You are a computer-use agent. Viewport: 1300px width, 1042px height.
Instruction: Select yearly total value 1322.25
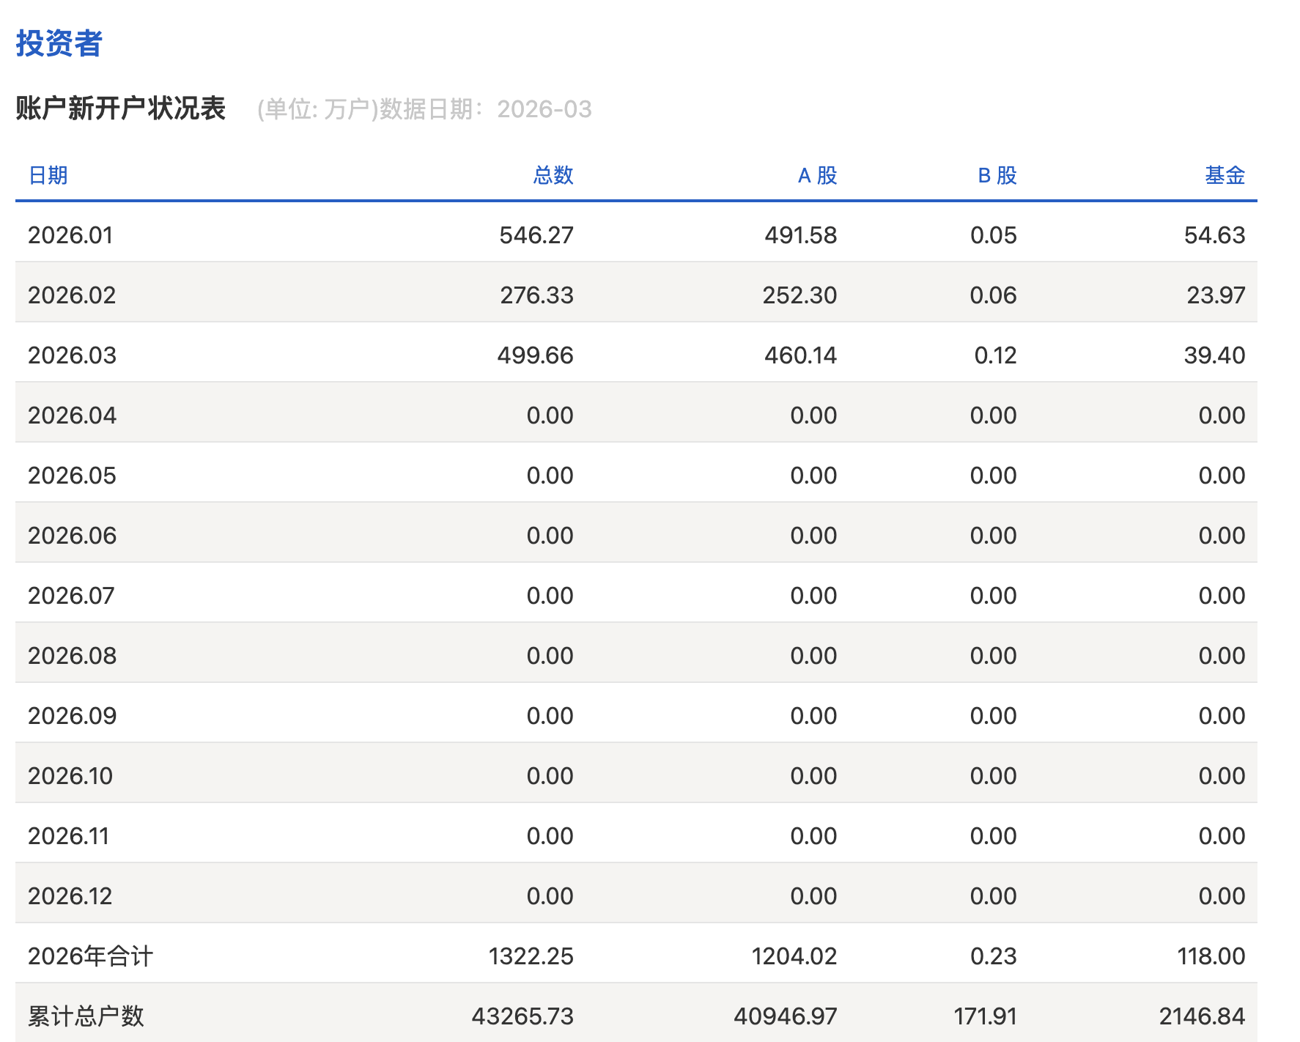tap(531, 956)
